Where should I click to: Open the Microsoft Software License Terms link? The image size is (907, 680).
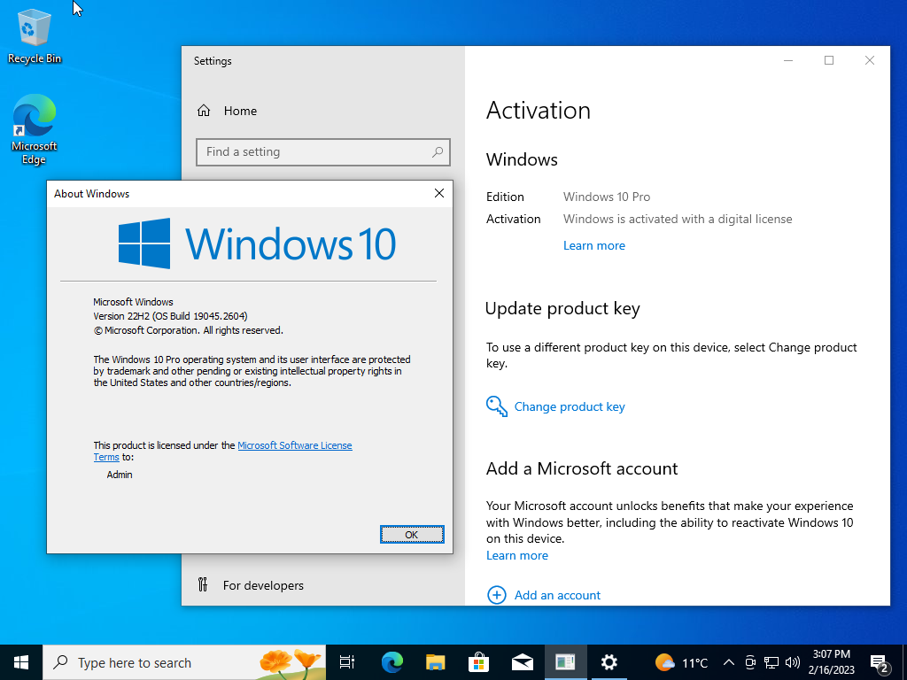(294, 445)
